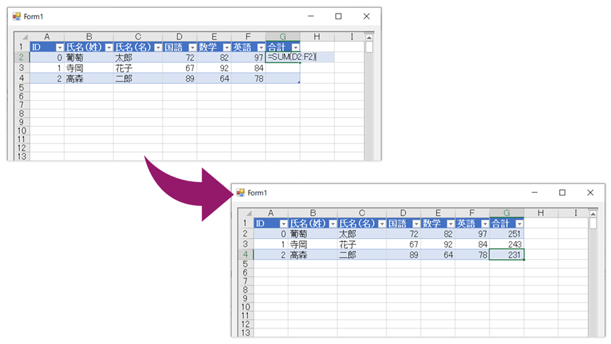611x344 pixels.
Task: Open ID filter dropdown in upper spreadsheet
Action: (x=59, y=48)
